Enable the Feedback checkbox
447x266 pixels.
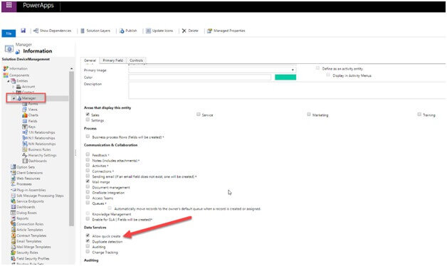(88, 154)
